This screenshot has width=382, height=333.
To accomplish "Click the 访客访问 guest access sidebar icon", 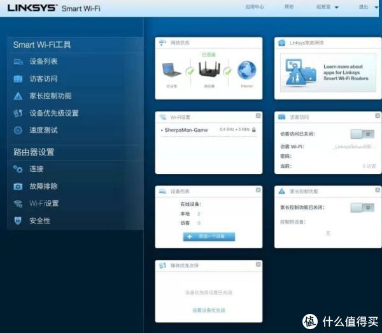I will pyautogui.click(x=18, y=79).
